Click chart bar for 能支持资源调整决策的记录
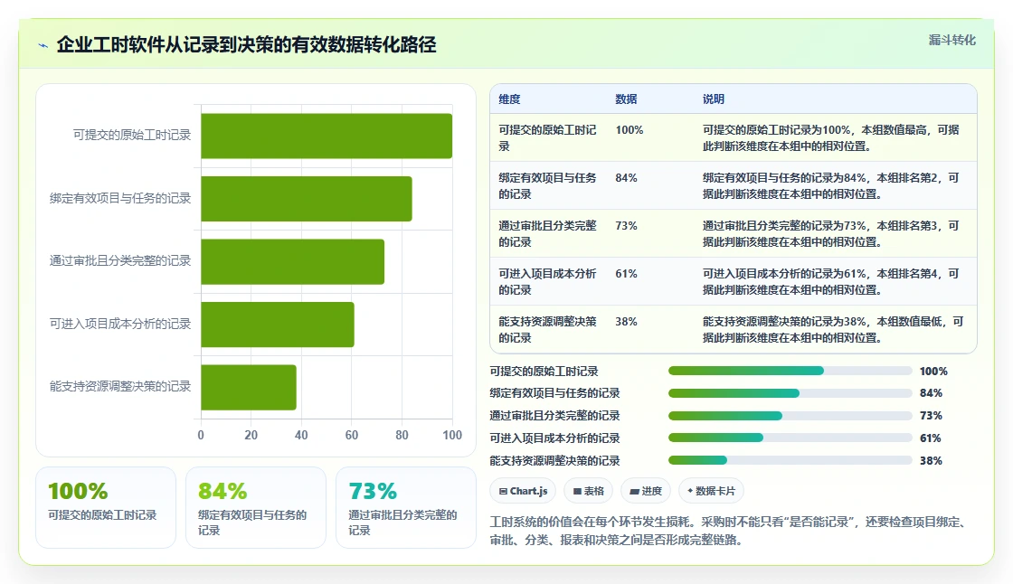This screenshot has height=584, width=1013. 249,387
